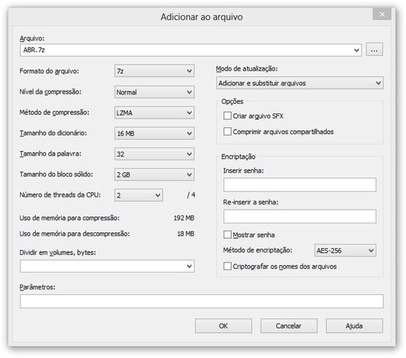Check the Mostrar senha checkbox
The height and width of the screenshot is (358, 406).
(x=227, y=235)
